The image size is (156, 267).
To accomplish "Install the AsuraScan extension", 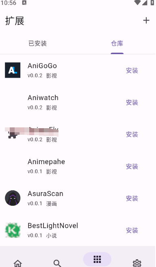I will coord(132,198).
